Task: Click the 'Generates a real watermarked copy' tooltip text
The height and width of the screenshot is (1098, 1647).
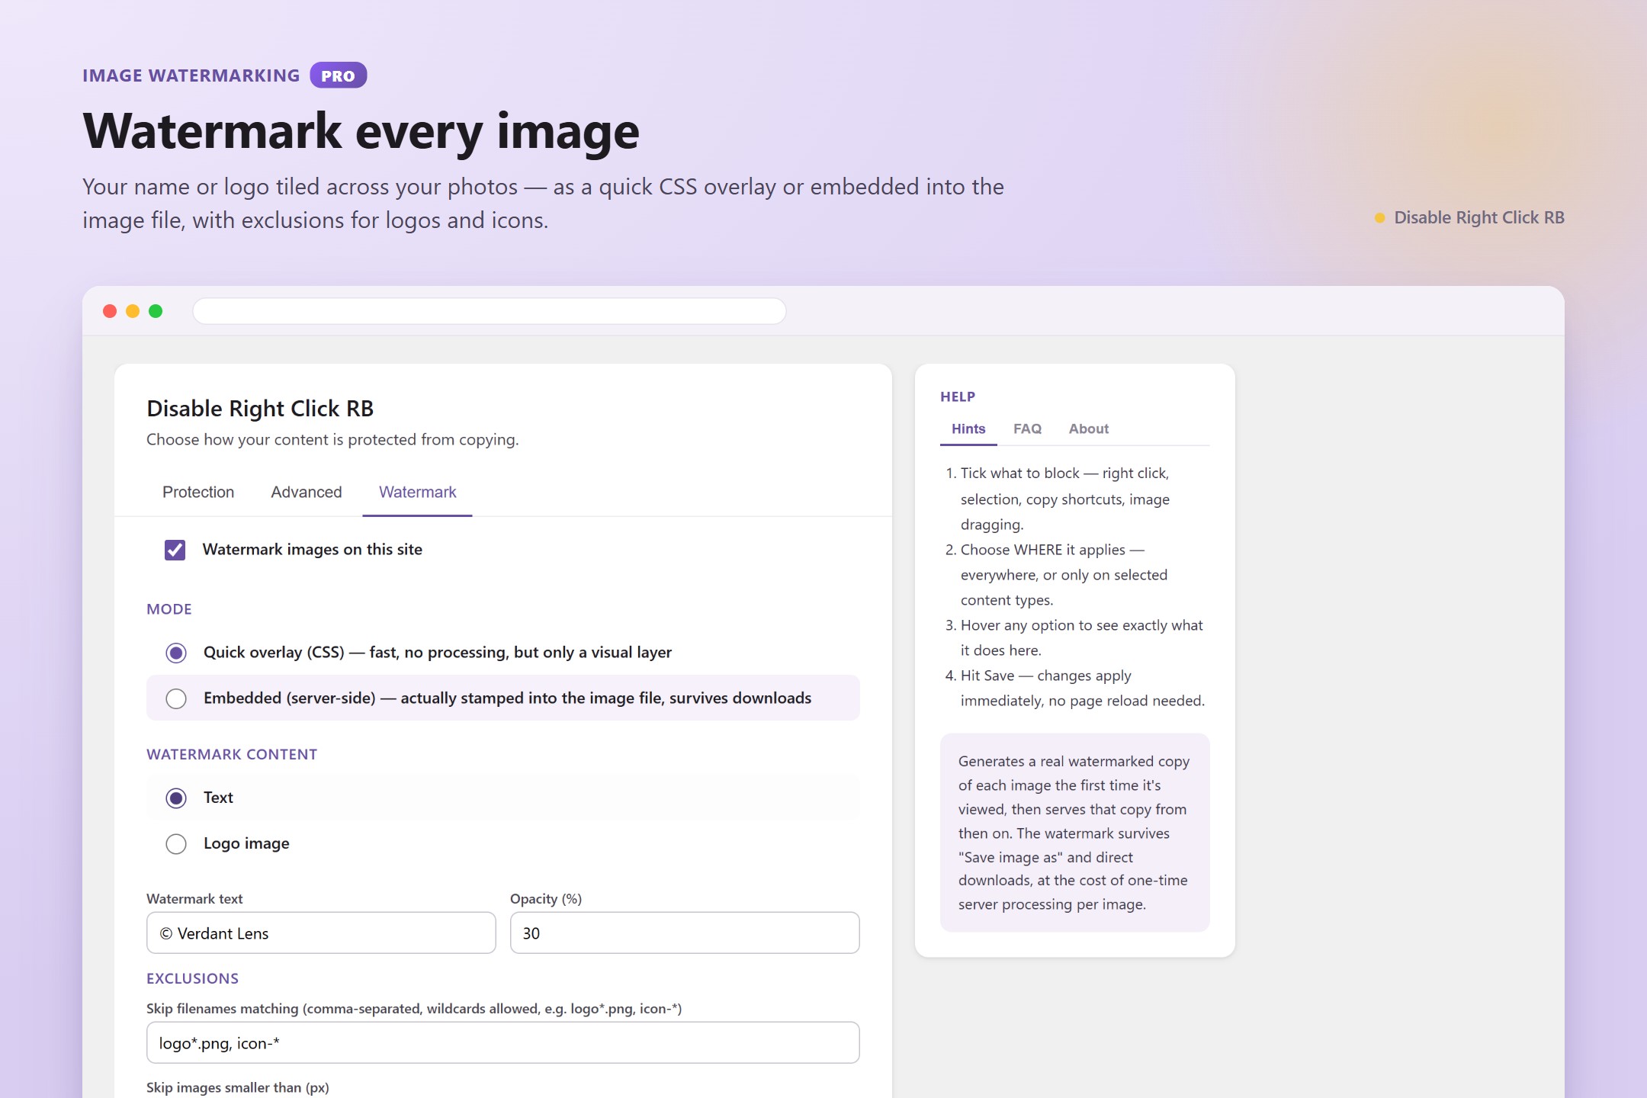Action: [x=1074, y=833]
